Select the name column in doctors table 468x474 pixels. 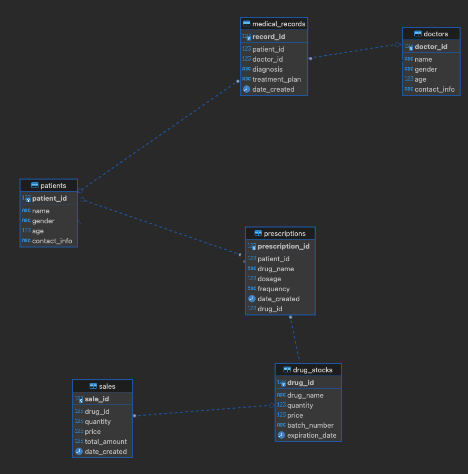pos(432,59)
